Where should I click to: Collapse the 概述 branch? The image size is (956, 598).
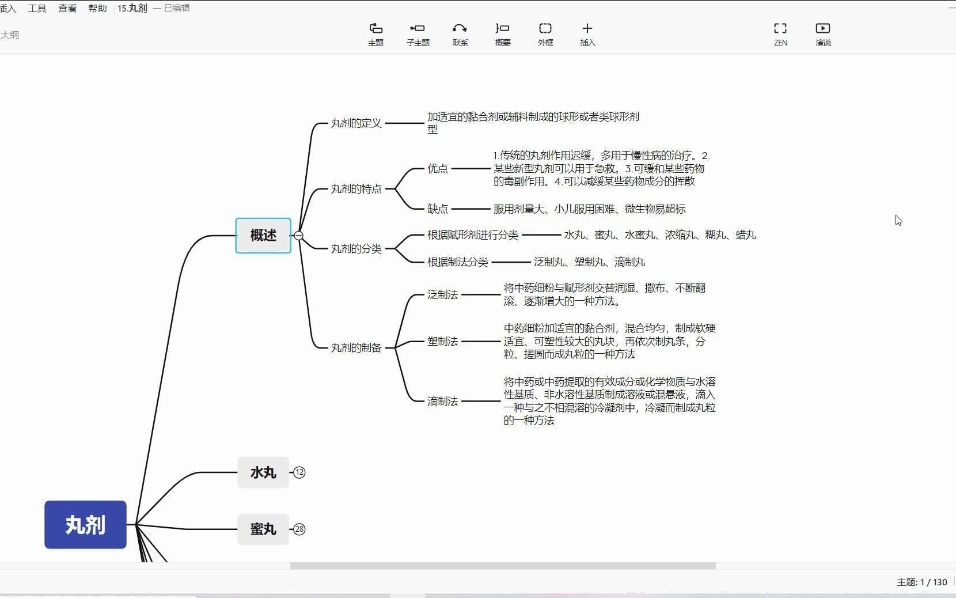tap(298, 236)
